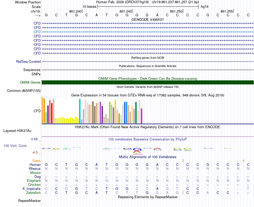Click the Common dbSNP(155) track label
254x207 pixels.
click(x=24, y=91)
